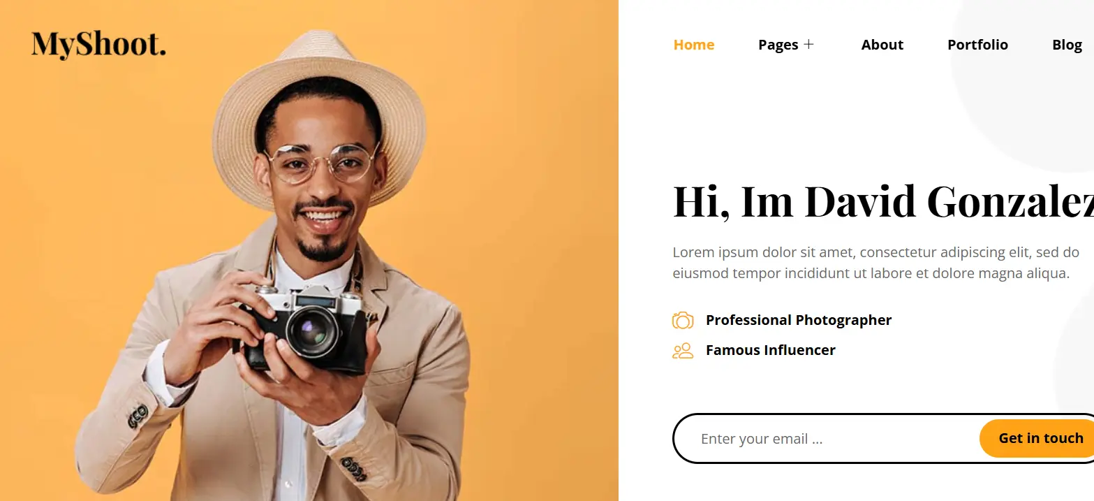The height and width of the screenshot is (501, 1094).
Task: Click the Hi, Im David Gonzalez heading
Action: coord(883,201)
